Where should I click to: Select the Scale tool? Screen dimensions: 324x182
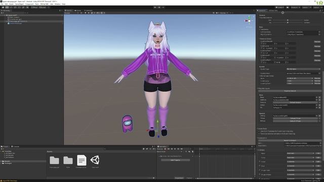click(x=15, y=7)
